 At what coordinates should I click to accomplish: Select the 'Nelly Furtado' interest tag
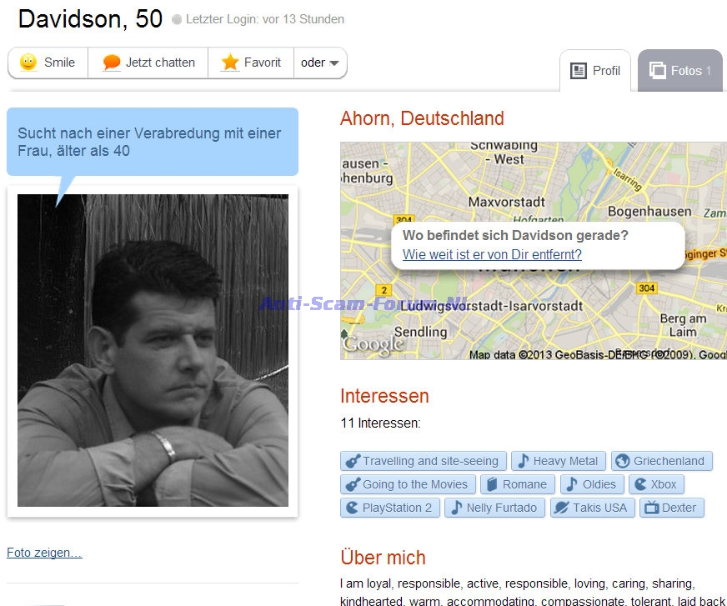point(494,508)
